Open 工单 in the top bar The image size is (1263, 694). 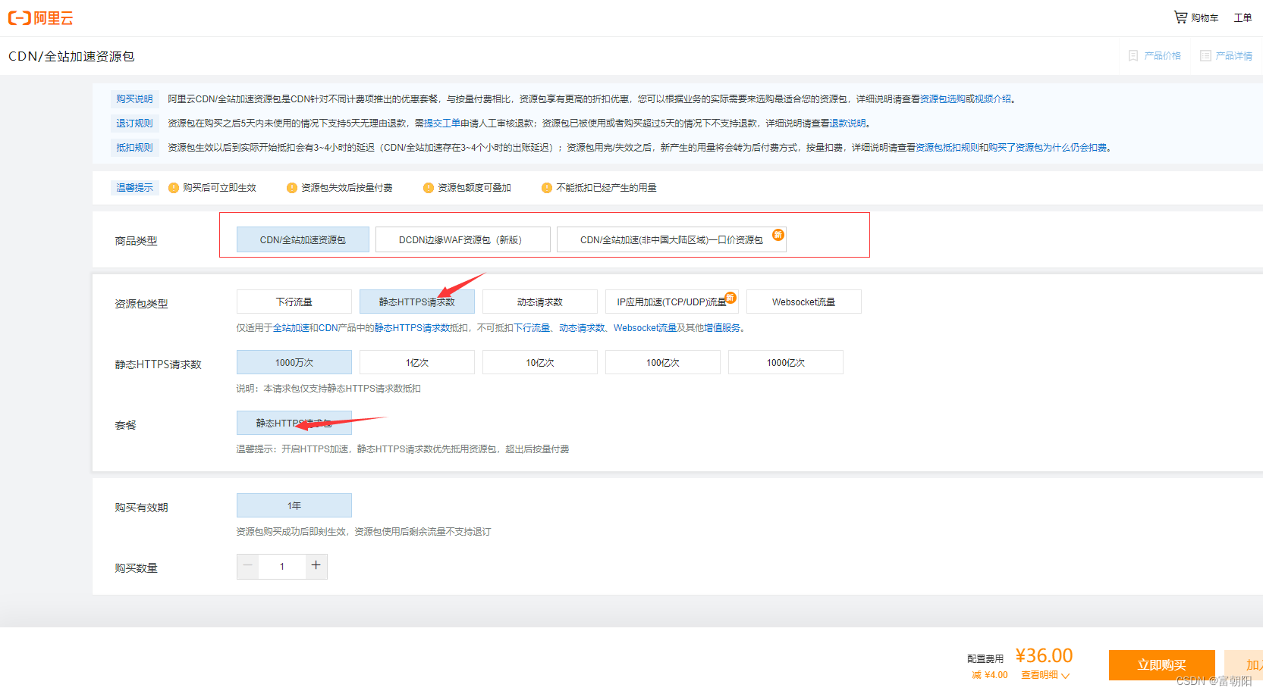pos(1243,18)
